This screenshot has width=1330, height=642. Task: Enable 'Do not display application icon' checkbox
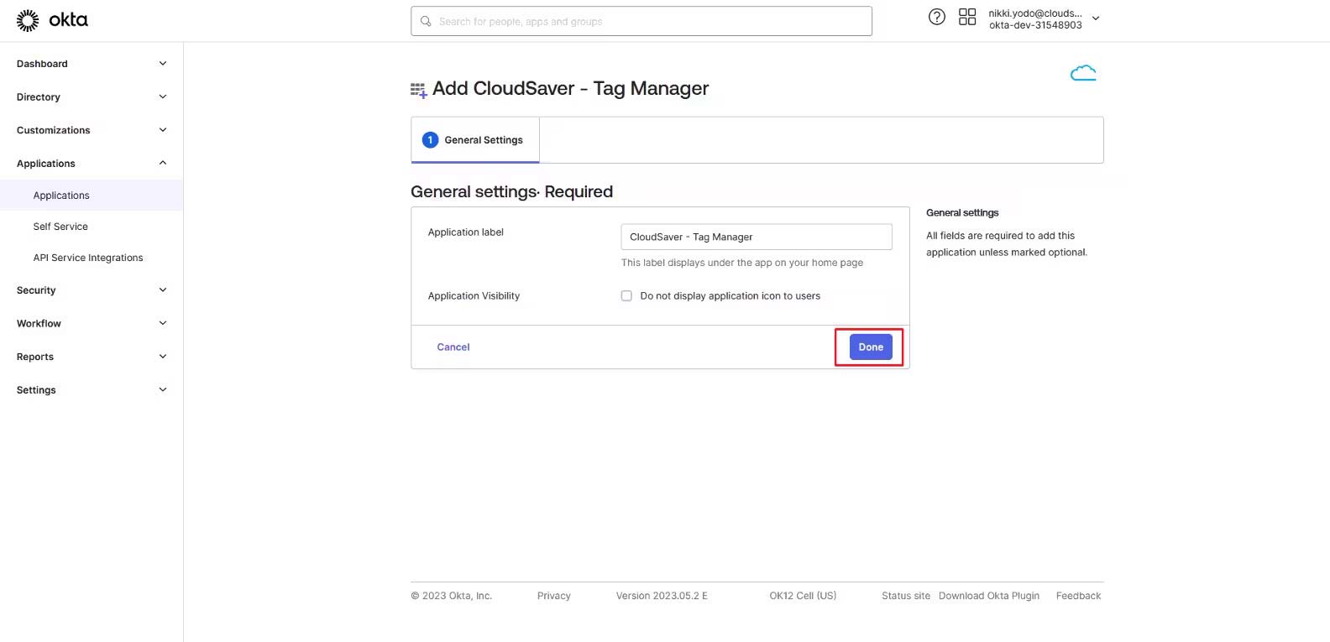click(626, 295)
